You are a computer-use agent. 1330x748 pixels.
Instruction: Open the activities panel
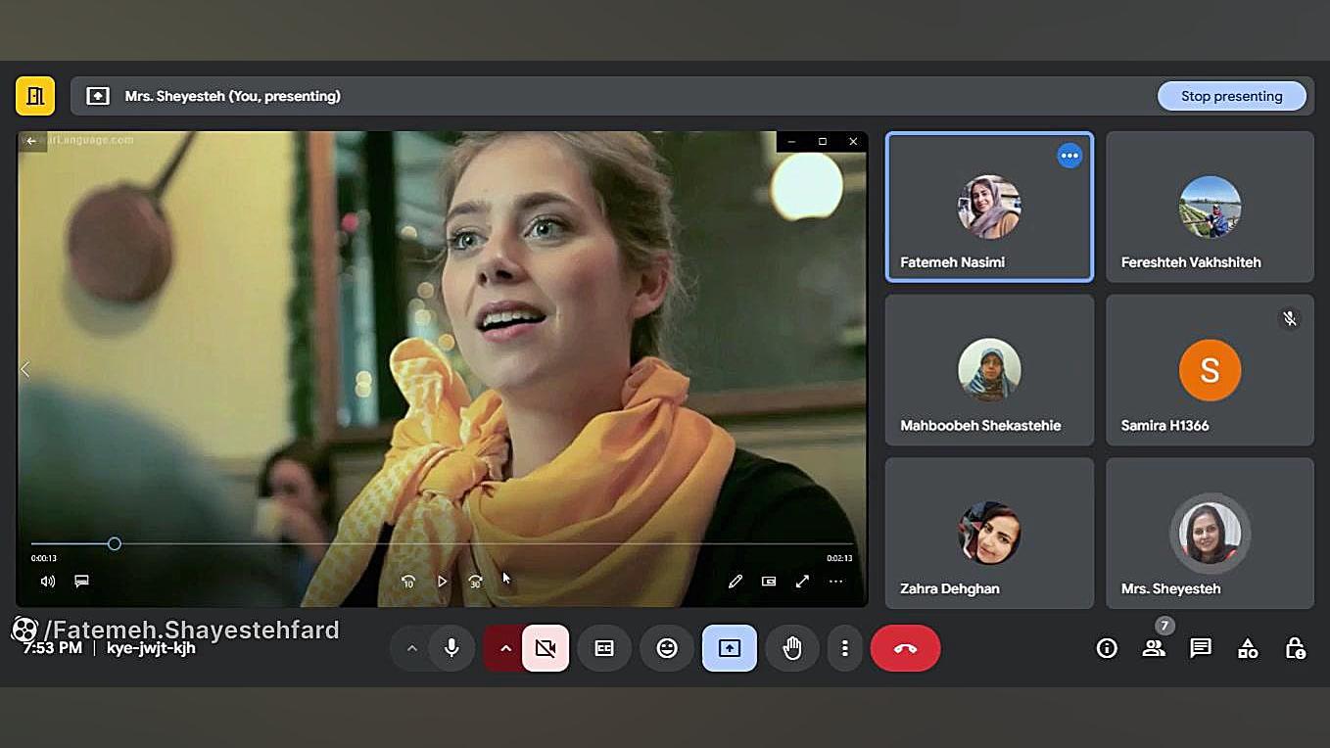[1248, 648]
